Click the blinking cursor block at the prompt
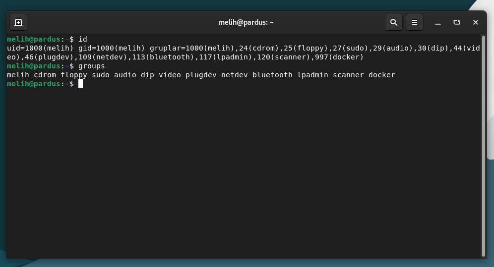 click(x=81, y=84)
